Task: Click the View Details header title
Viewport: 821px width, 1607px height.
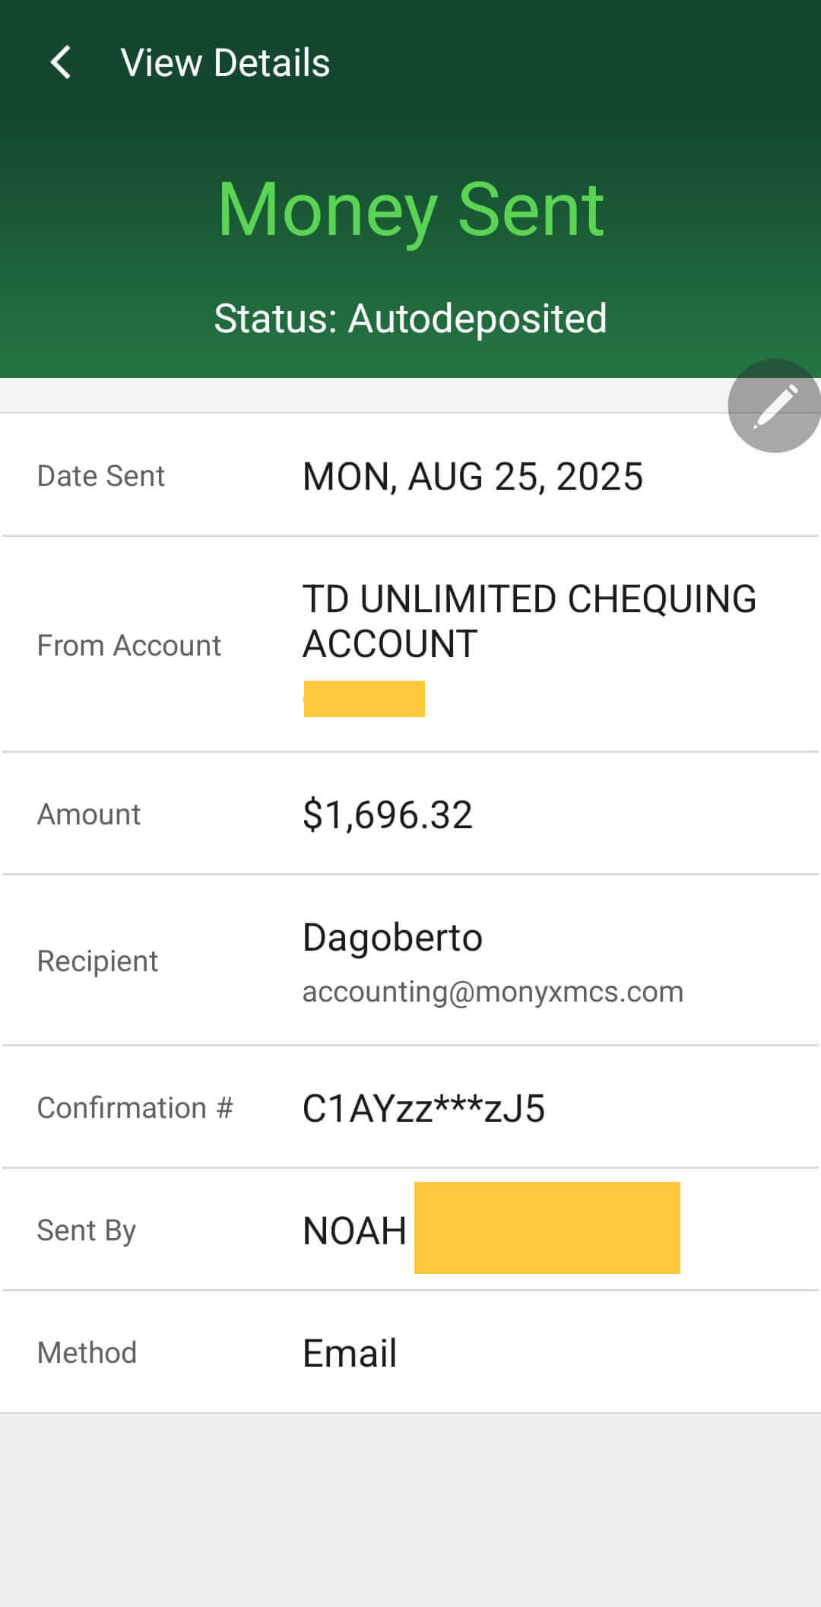Action: pos(225,62)
